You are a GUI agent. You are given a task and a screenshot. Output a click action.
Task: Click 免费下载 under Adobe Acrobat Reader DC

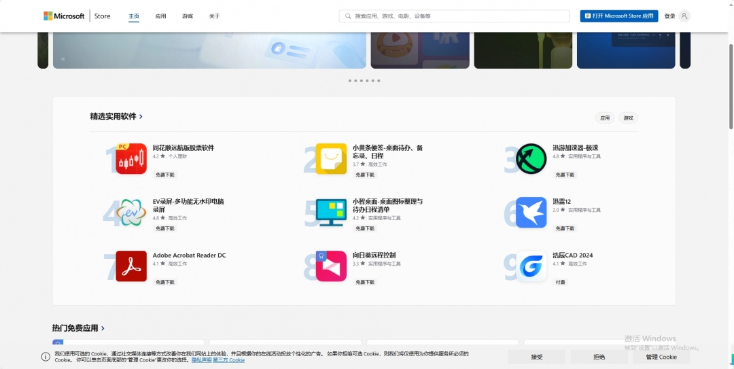164,283
